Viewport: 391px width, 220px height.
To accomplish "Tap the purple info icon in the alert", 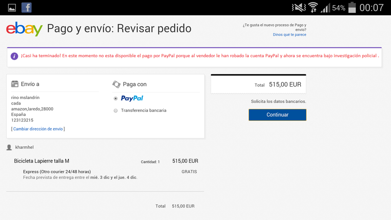I will tap(14, 56).
